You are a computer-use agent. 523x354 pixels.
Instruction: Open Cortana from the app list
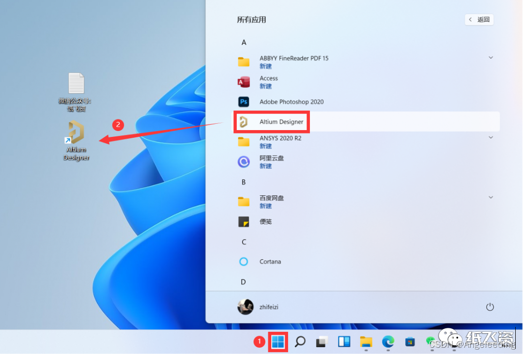270,262
